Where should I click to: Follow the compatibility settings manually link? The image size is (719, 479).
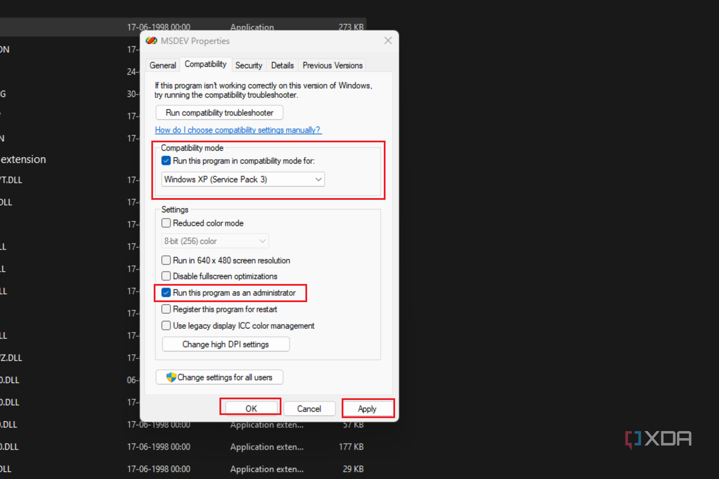pos(238,130)
